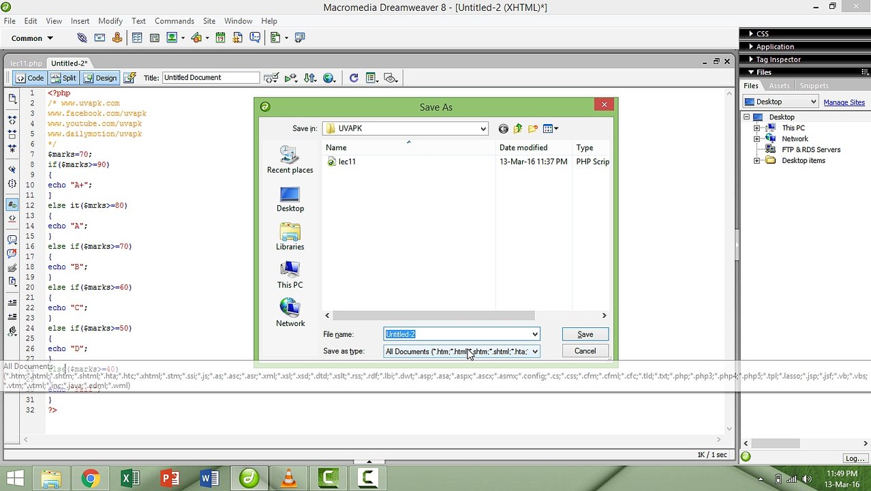Expand This PC node in Files tree
The image size is (871, 491).
click(757, 128)
